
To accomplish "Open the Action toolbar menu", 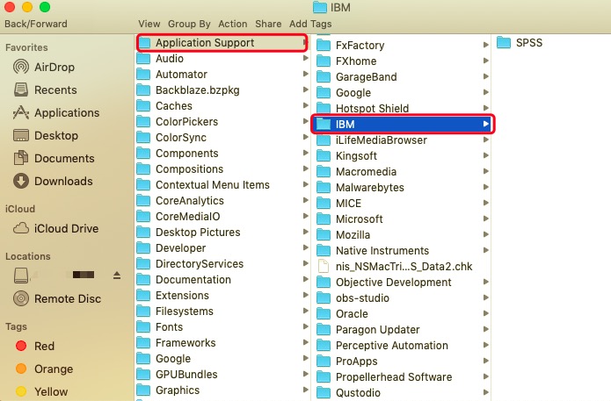I will click(233, 24).
